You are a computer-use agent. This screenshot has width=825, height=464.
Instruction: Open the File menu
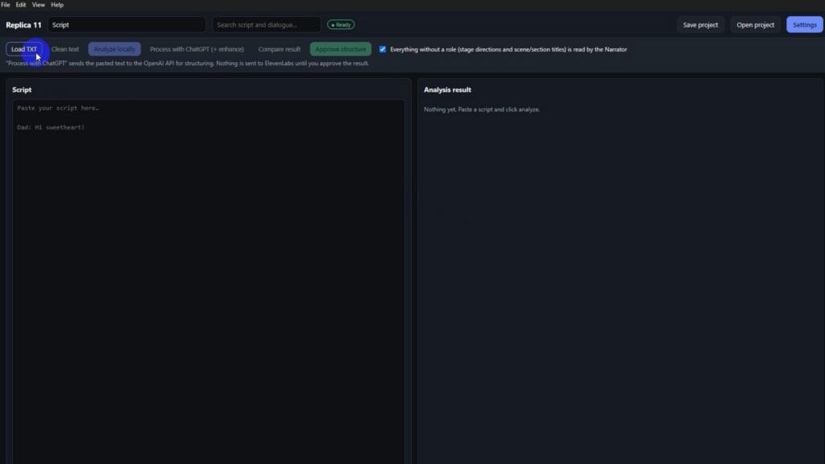coord(6,5)
